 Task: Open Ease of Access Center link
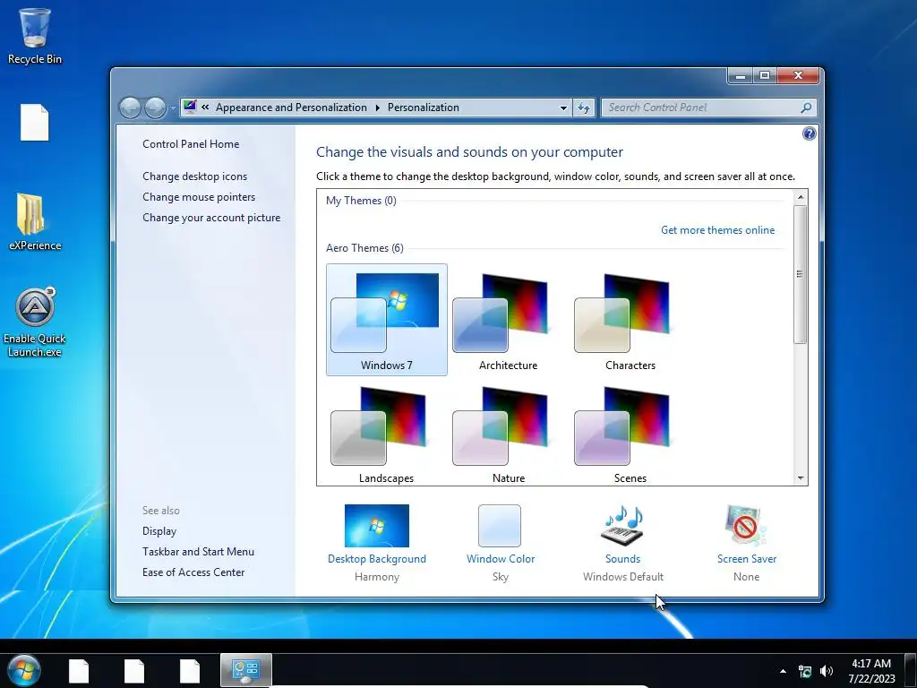click(193, 572)
